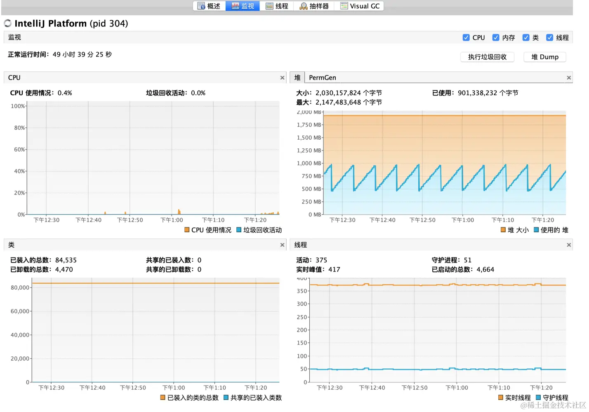Click the blue 共享的已装入类数 legend swatch
This screenshot has height=412, width=589.
226,398
